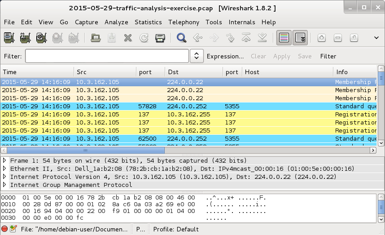Print packets with the printer icon

[x=160, y=38]
